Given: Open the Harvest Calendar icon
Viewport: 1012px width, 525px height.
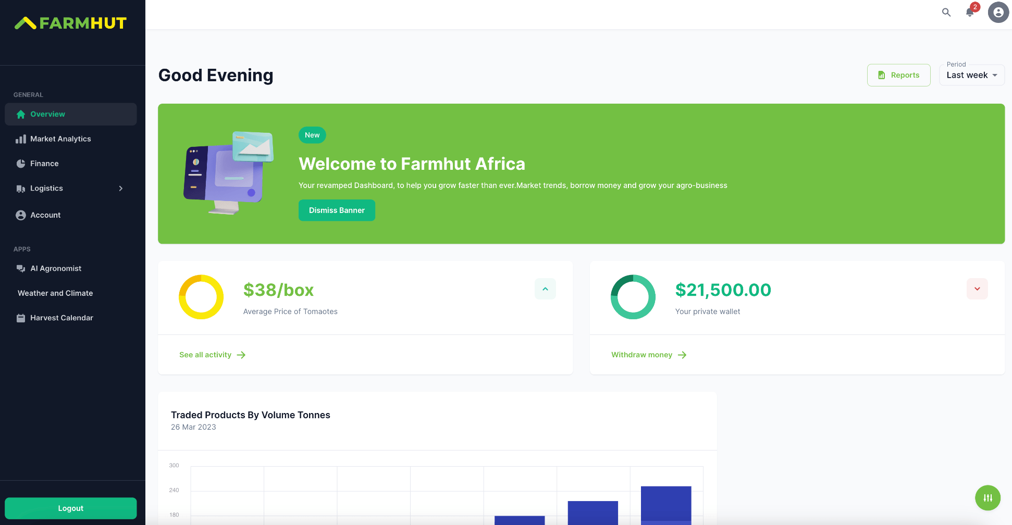Looking at the screenshot, I should (20, 318).
